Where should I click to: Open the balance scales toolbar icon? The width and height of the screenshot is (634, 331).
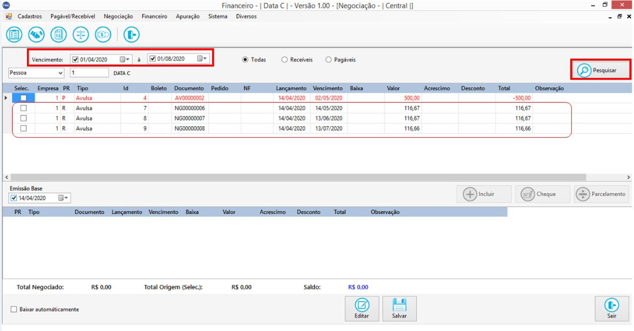(81, 35)
